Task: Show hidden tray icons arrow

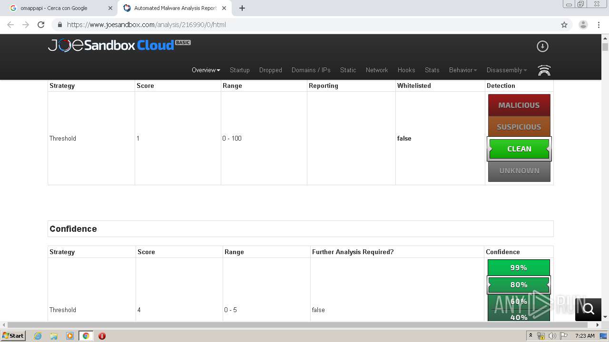Action: [x=530, y=336]
